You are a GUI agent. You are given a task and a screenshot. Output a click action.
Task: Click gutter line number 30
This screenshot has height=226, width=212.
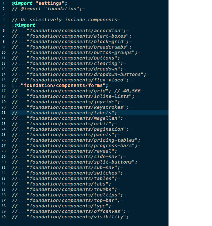click(4, 162)
